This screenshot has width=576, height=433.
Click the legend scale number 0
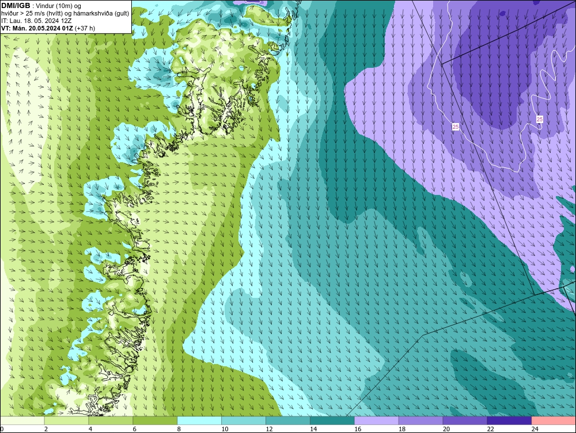click(x=2, y=429)
